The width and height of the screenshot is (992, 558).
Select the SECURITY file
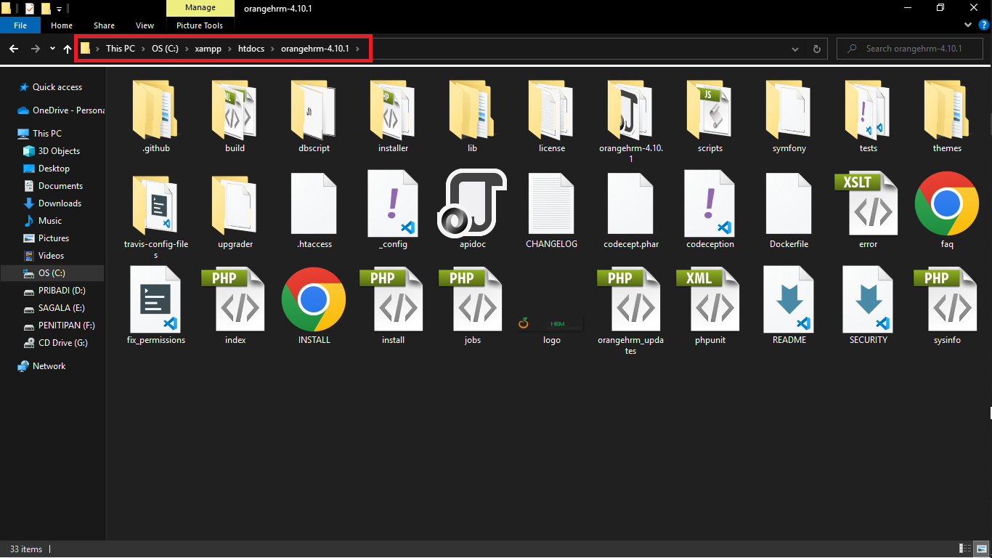pos(869,307)
